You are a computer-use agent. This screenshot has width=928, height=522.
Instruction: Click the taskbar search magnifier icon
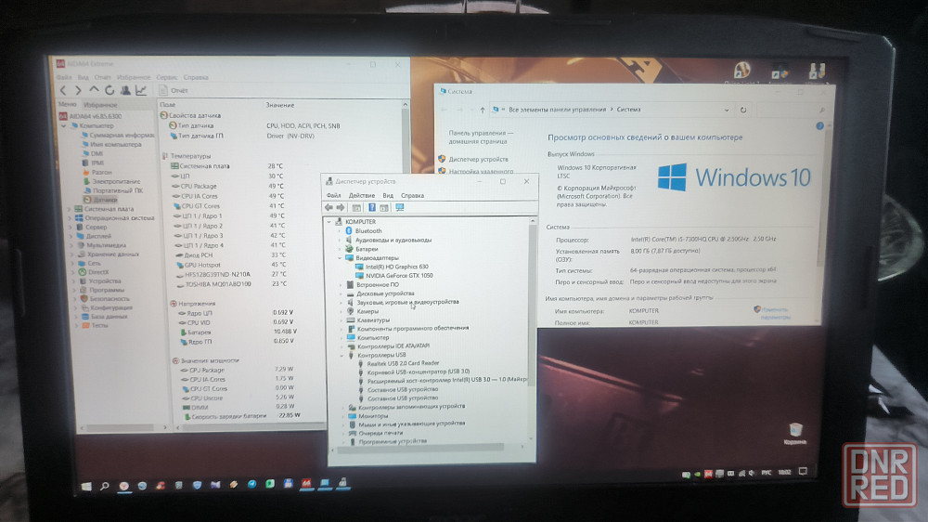click(105, 486)
